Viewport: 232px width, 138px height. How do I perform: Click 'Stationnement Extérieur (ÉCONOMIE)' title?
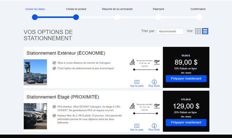tap(66, 53)
